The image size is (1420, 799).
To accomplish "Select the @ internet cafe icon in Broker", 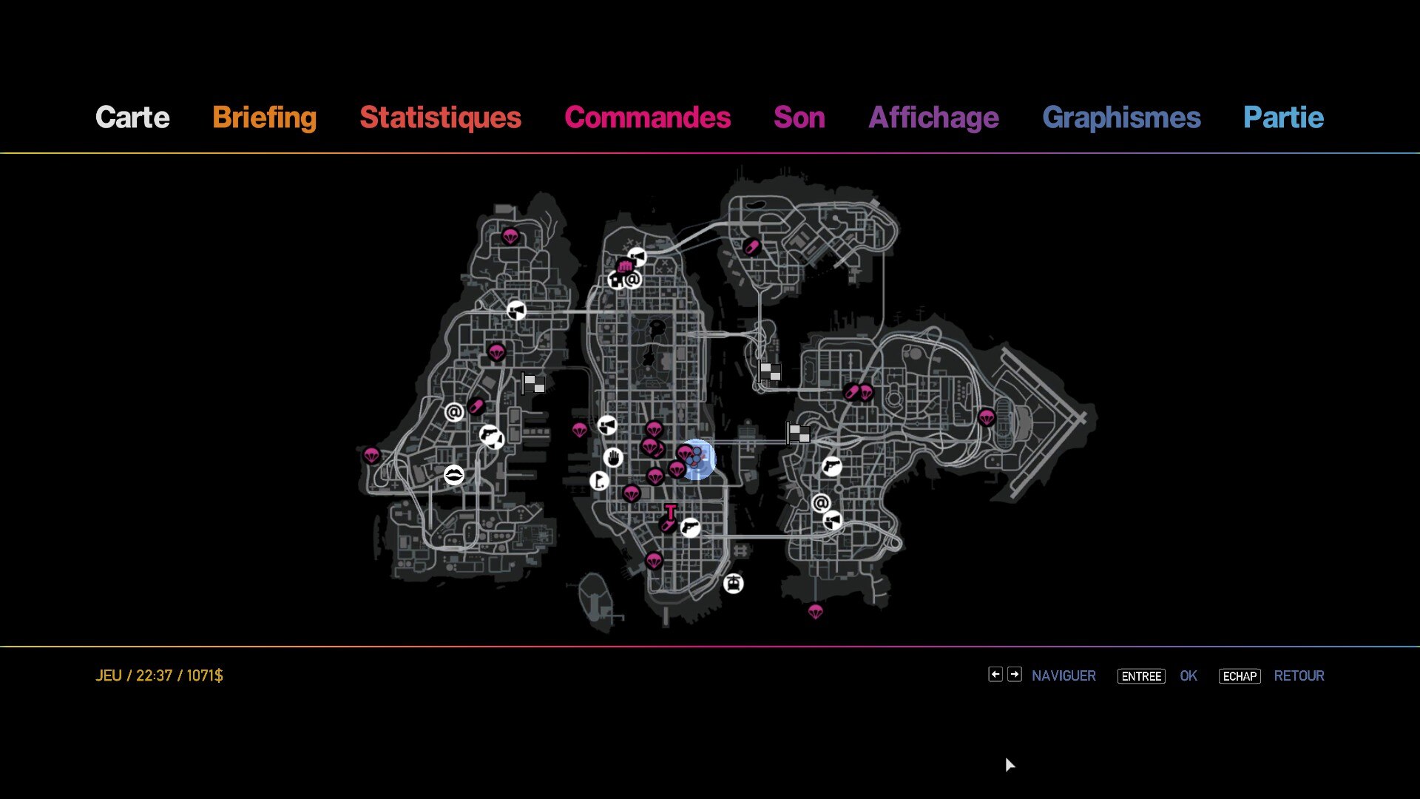I will (x=821, y=504).
